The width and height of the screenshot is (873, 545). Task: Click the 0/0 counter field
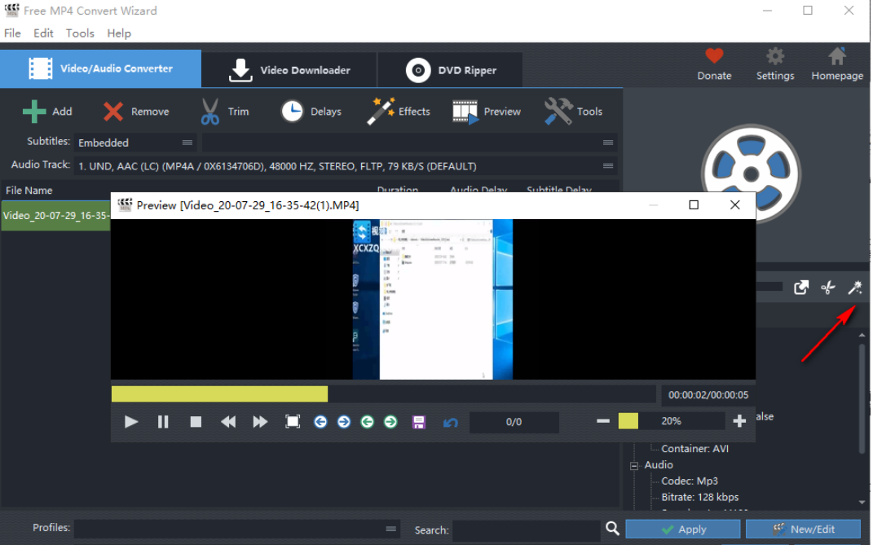click(x=514, y=422)
